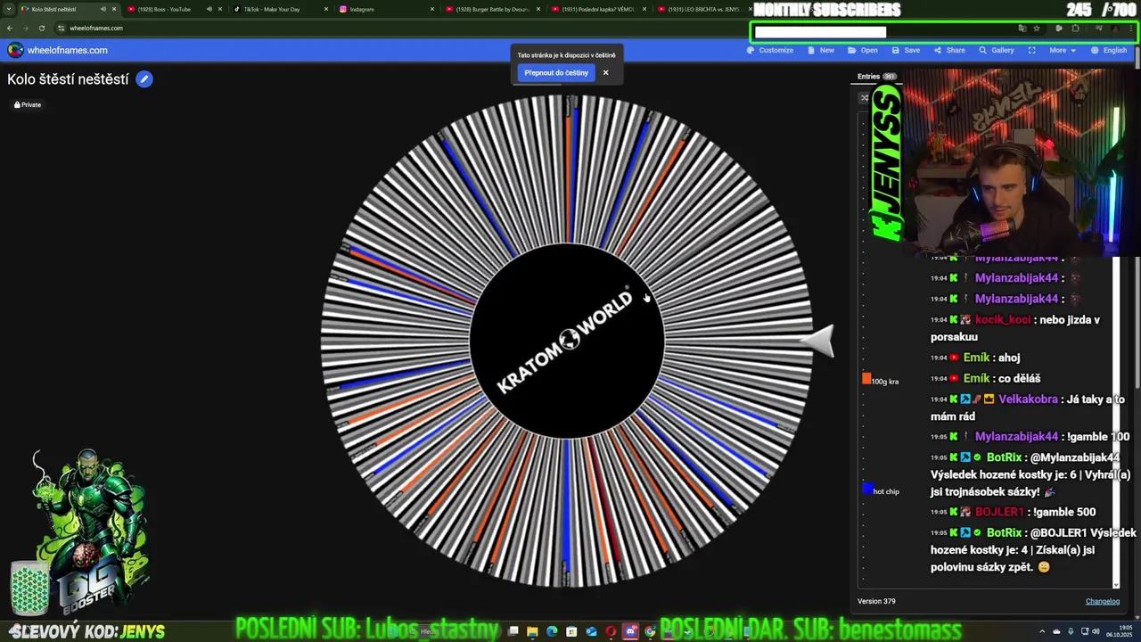Browse the wheel Gallery
The width and height of the screenshot is (1141, 642).
997,50
